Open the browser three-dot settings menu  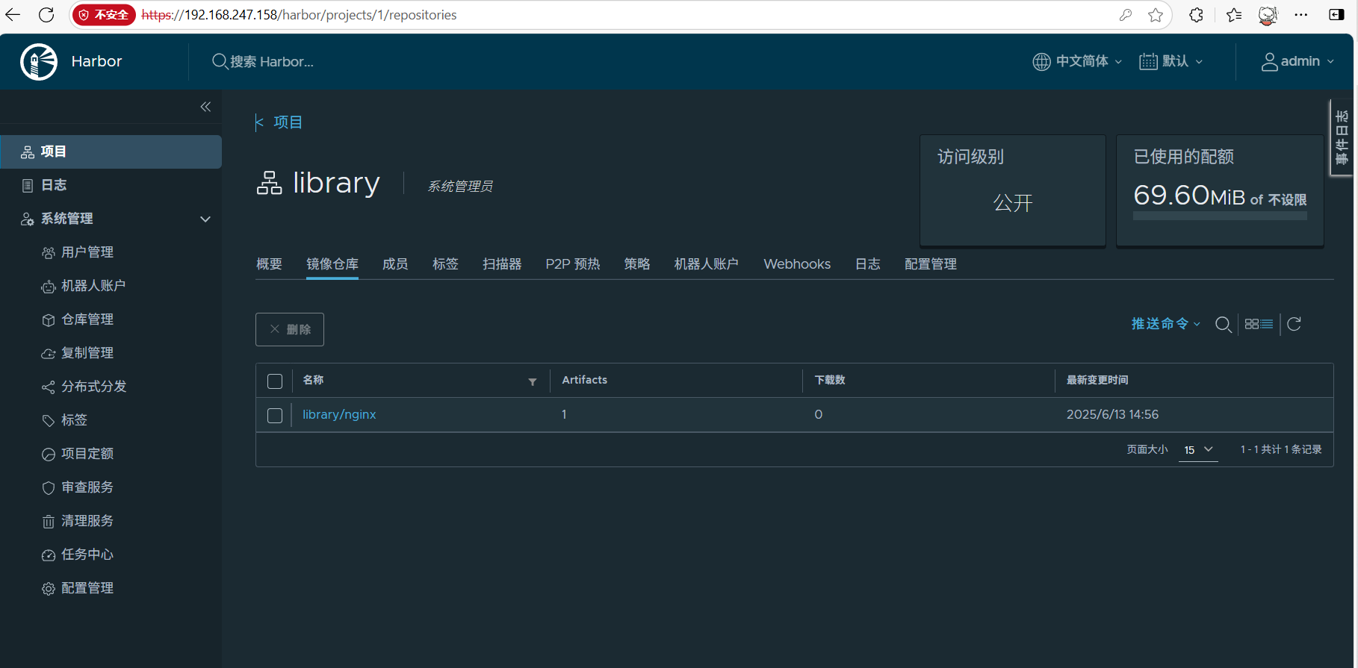(1301, 15)
